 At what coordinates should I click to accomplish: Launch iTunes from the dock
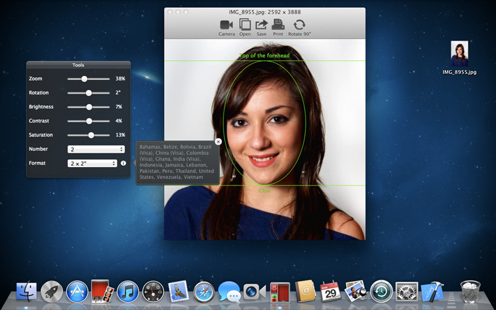pyautogui.click(x=128, y=292)
